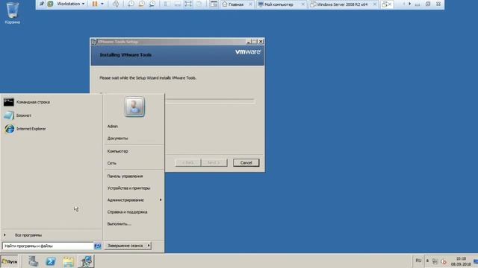
Task: Click the take snapshot clock icon
Action: (131, 4)
